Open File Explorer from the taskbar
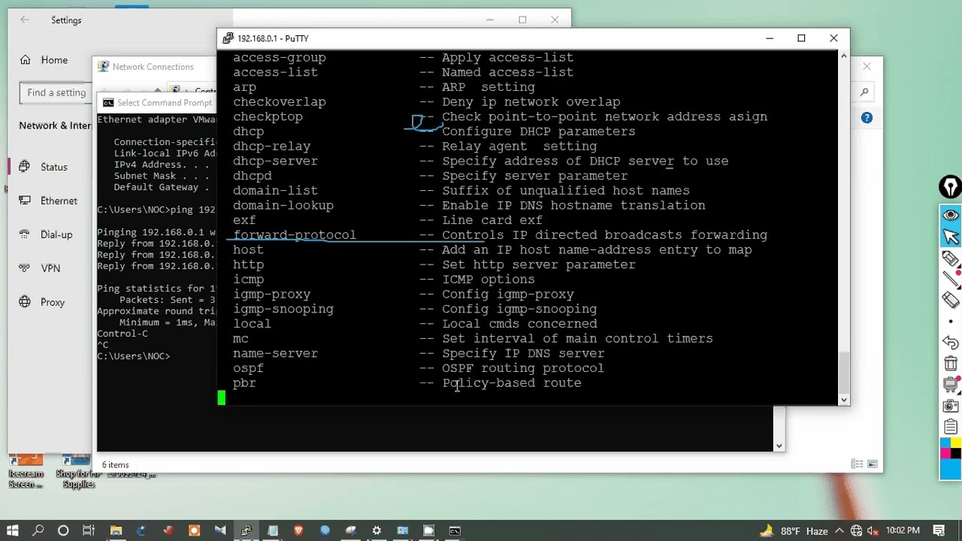Image resolution: width=962 pixels, height=541 pixels. coord(116,530)
